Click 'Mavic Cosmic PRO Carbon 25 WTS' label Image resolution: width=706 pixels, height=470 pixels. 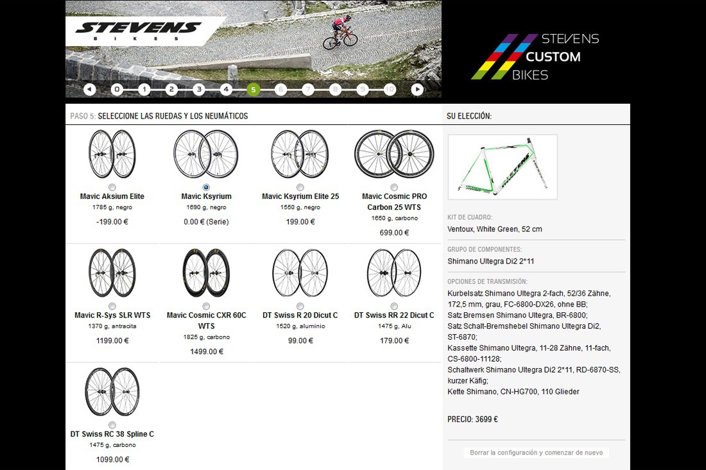coord(394,202)
